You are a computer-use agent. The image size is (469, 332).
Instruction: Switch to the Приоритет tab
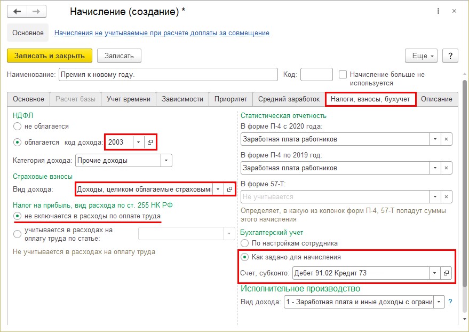[x=230, y=99]
